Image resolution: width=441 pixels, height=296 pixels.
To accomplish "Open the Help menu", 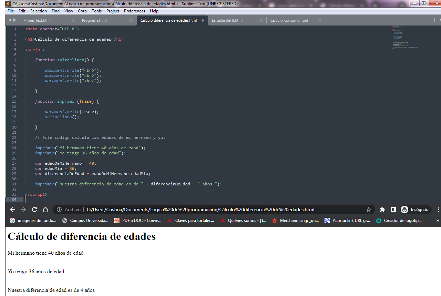I will 154,11.
